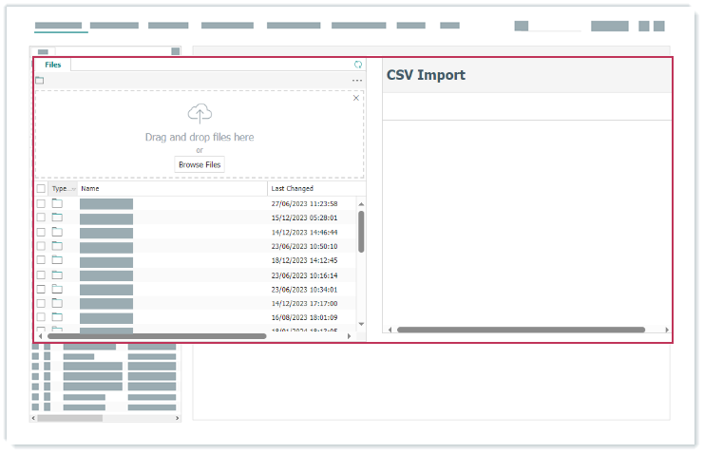The image size is (704, 454).
Task: Click CSV Import panel scroll-left arrow
Action: pyautogui.click(x=390, y=330)
